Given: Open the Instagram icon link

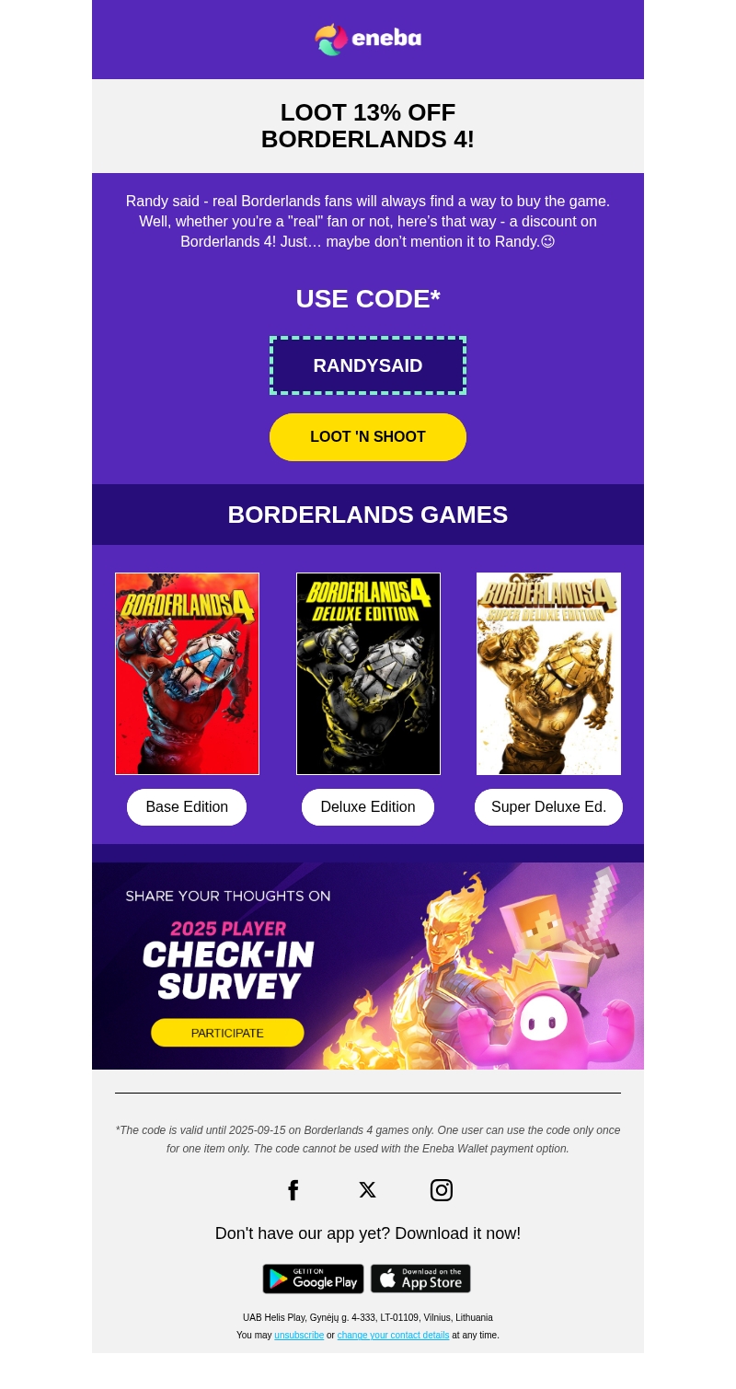Looking at the screenshot, I should [442, 1190].
